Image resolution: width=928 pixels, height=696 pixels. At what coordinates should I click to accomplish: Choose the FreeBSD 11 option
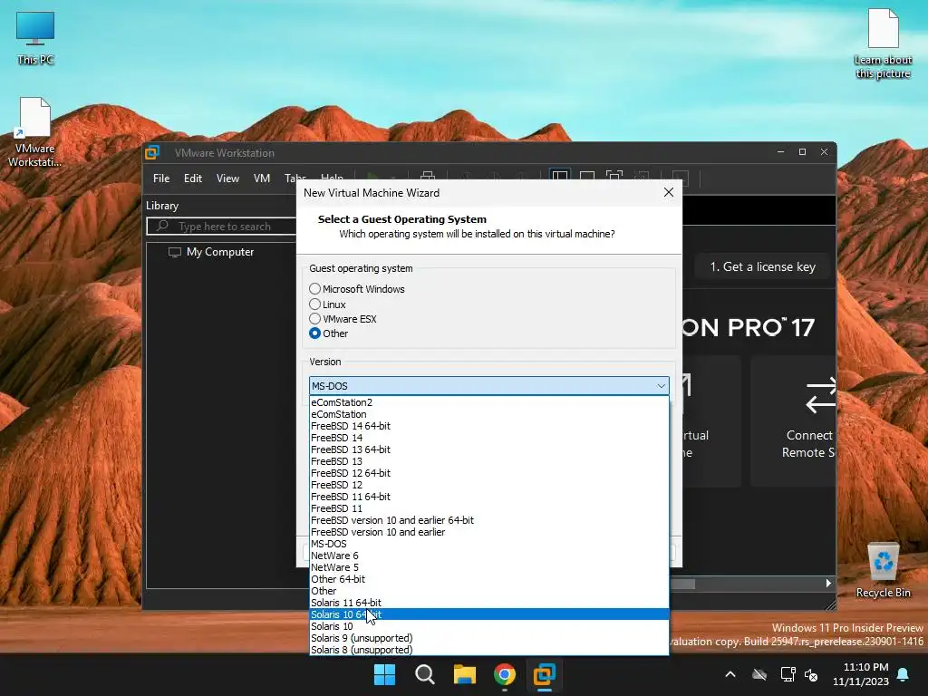[488, 509]
